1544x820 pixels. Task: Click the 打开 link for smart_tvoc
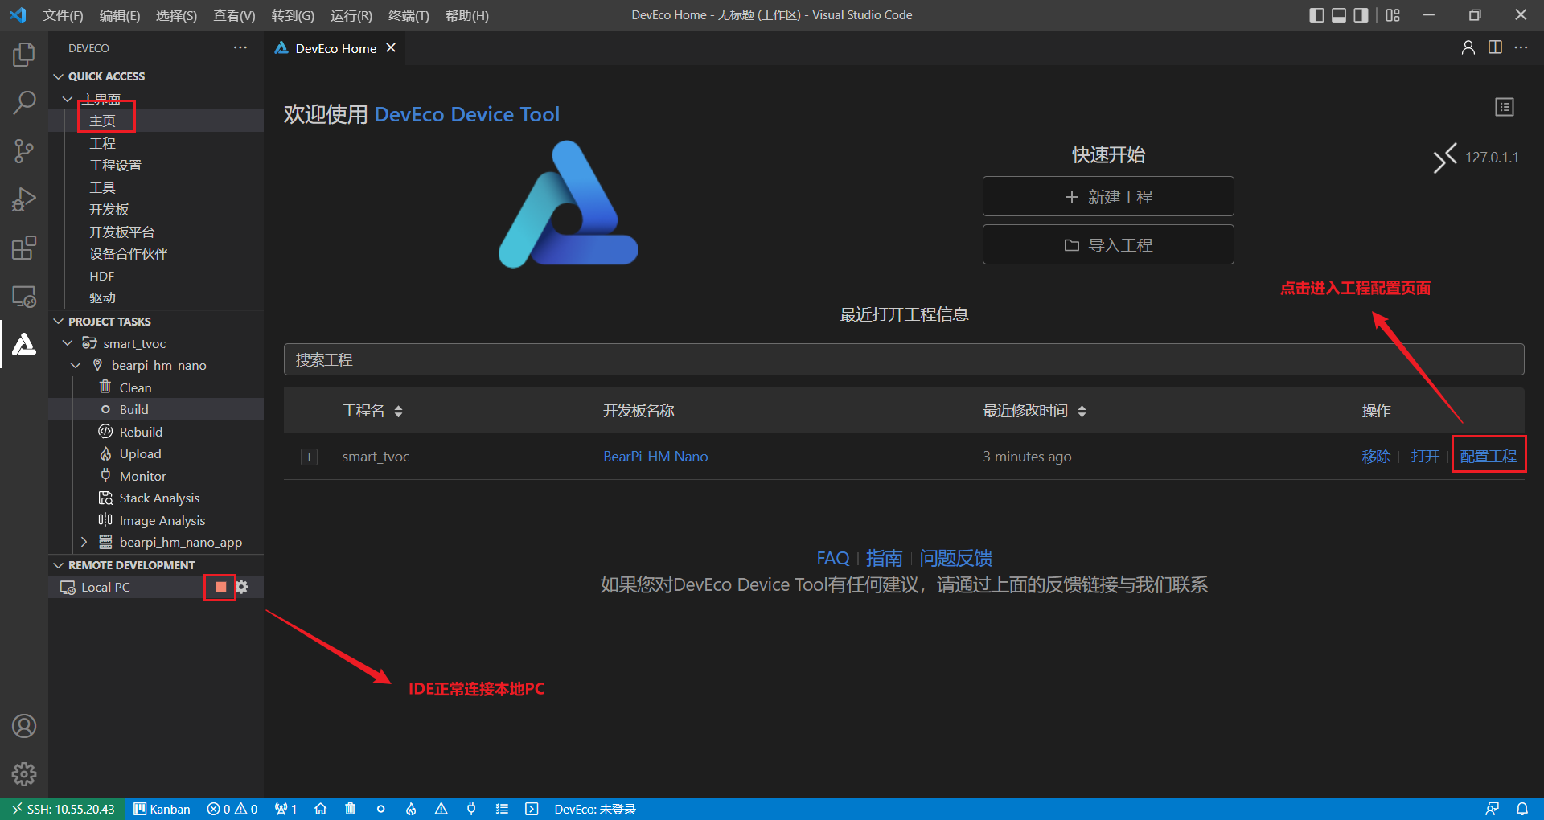click(1425, 457)
